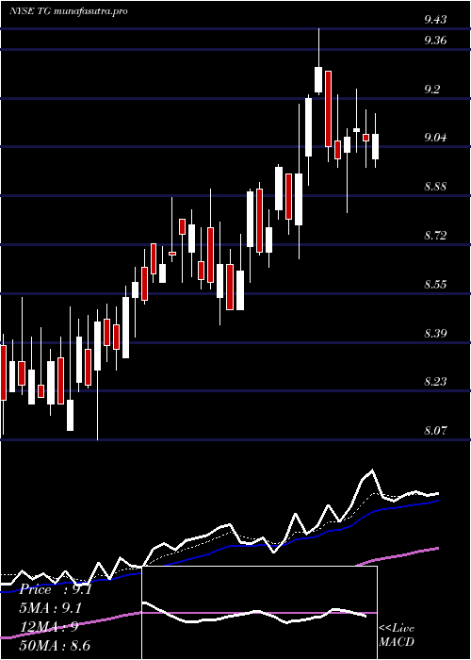Click the <<Live MACD label

[397, 635]
